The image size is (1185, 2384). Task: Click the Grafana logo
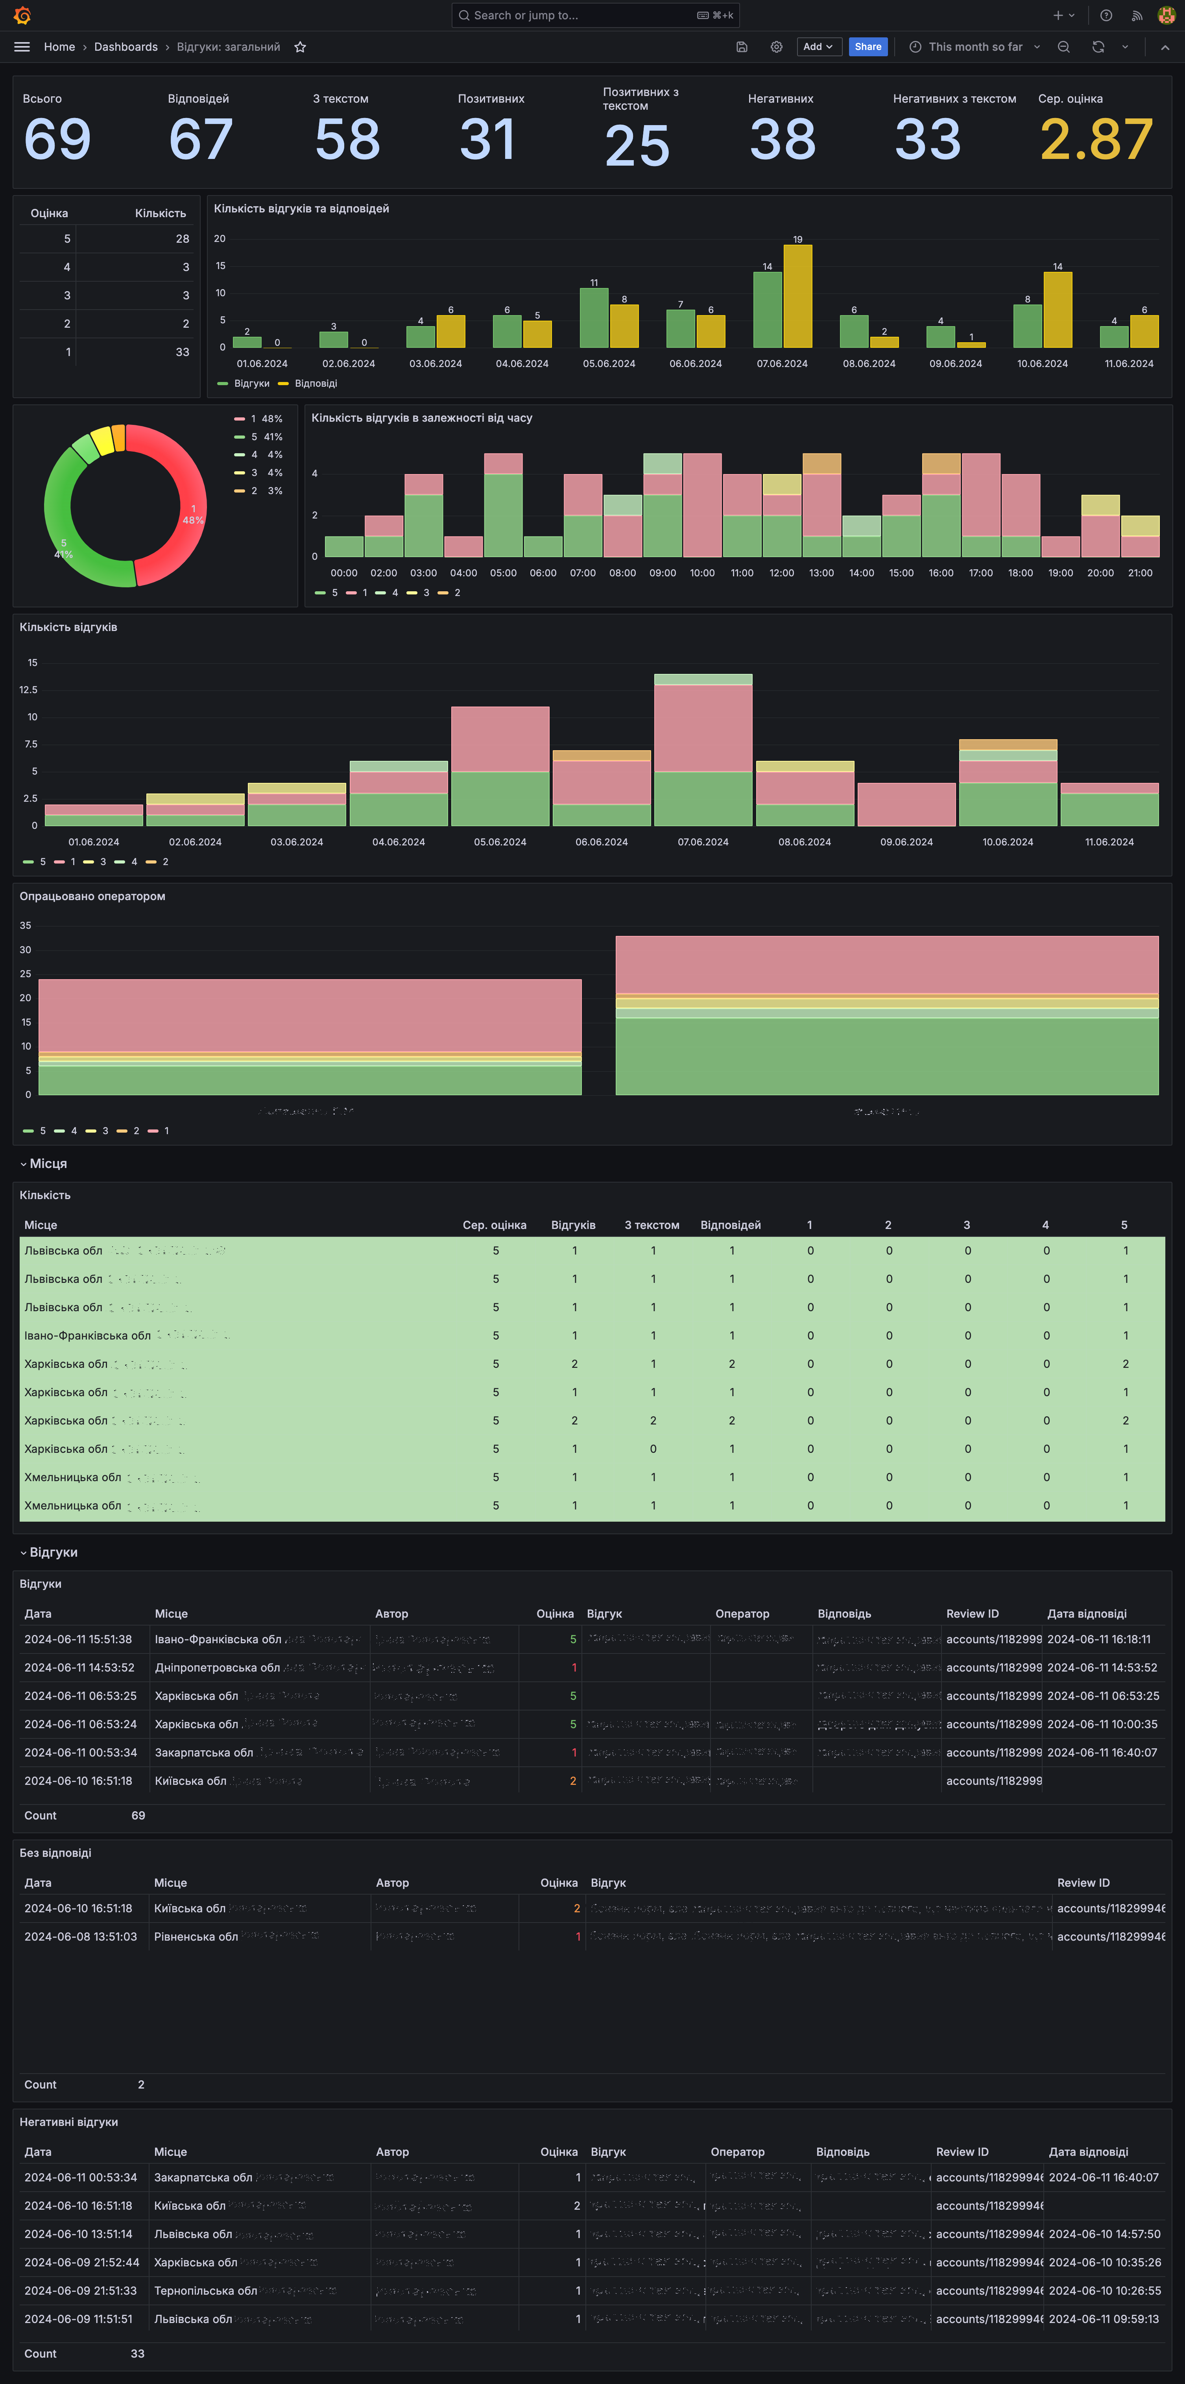pyautogui.click(x=22, y=16)
